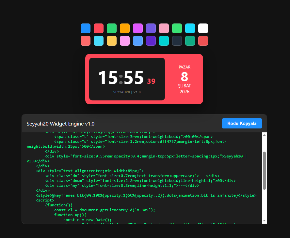The image size is (290, 238).
Task: Apply the dark navy color swatch
Action: [x=177, y=41]
